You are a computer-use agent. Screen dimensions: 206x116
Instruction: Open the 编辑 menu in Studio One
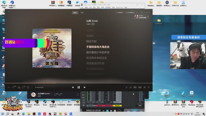coord(86,7)
